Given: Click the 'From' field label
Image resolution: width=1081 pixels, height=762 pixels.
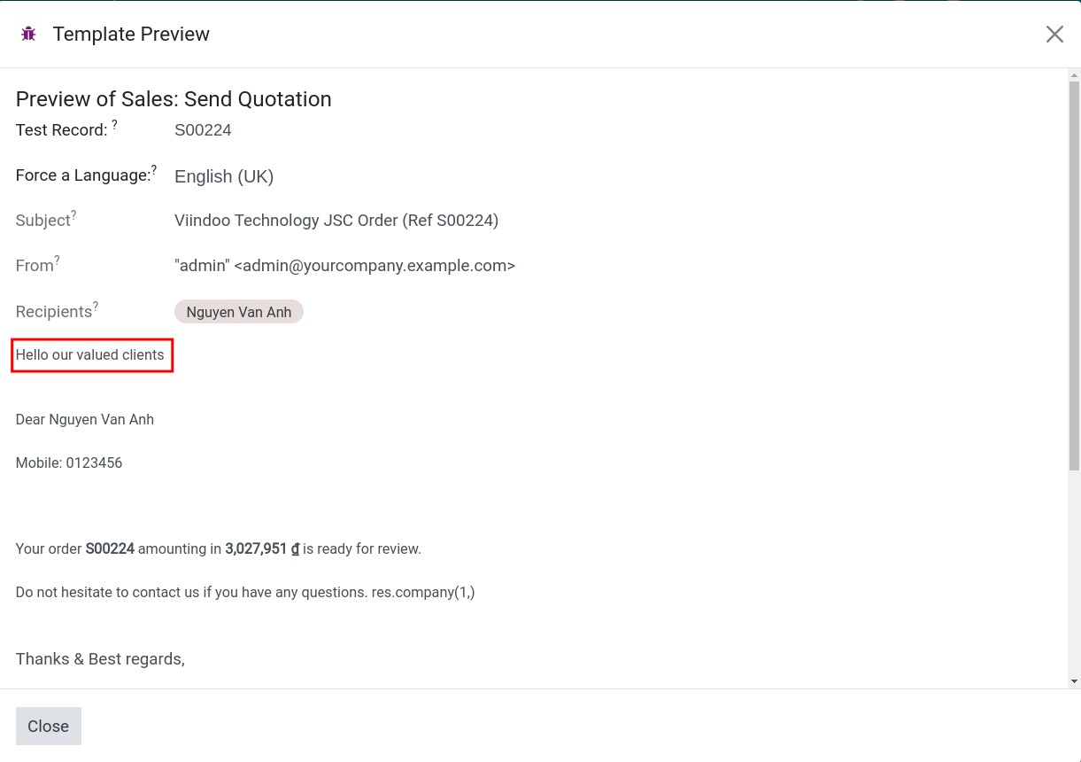Looking at the screenshot, I should tap(35, 266).
